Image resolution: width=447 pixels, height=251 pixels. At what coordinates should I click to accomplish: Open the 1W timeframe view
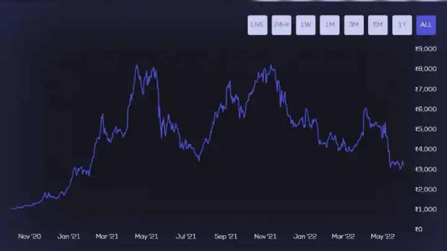pyautogui.click(x=305, y=25)
